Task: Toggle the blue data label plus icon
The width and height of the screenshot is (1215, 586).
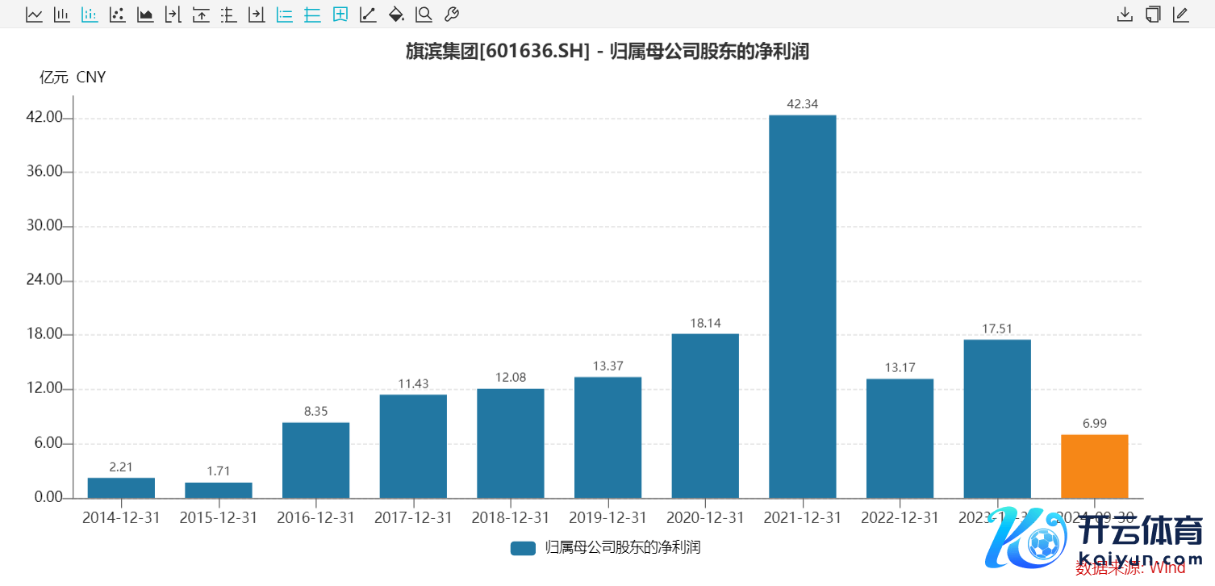Action: 340,15
